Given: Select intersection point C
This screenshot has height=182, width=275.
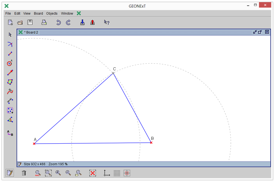Looking at the screenshot, I should (x=113, y=73).
